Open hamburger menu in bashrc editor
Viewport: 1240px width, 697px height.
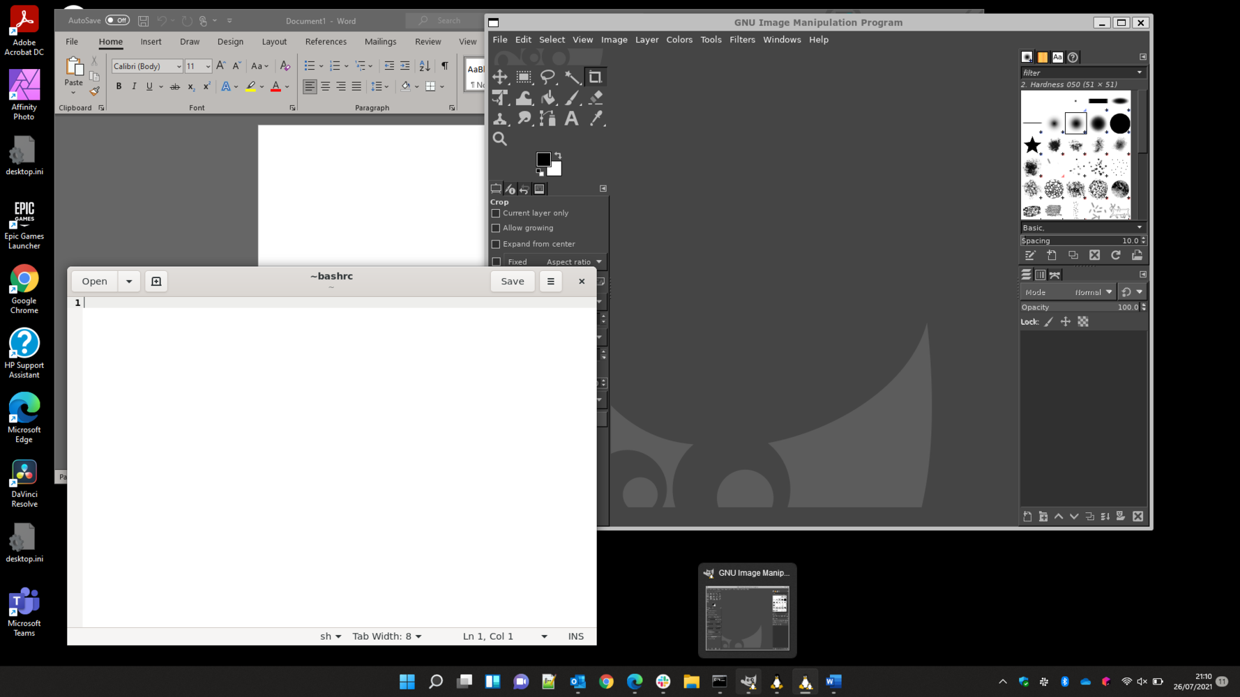point(551,281)
